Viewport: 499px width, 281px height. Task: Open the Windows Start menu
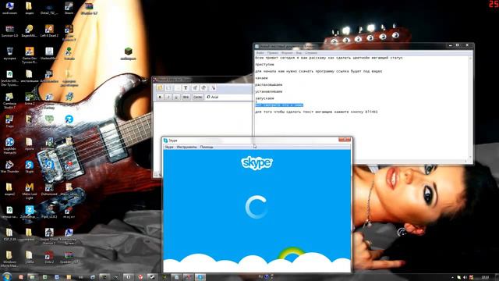point(6,276)
